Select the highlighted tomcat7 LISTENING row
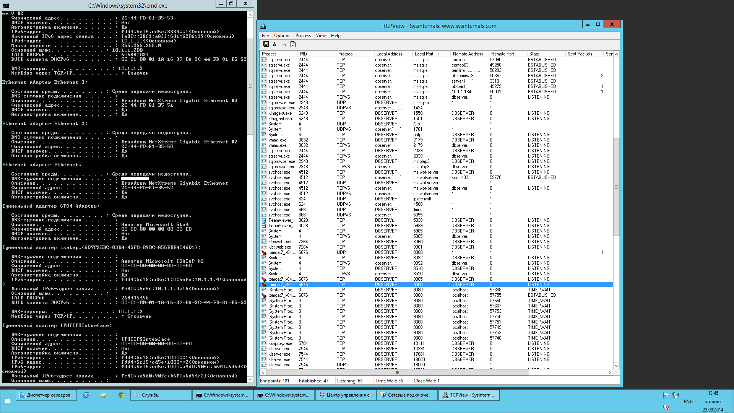 pyautogui.click(x=437, y=285)
